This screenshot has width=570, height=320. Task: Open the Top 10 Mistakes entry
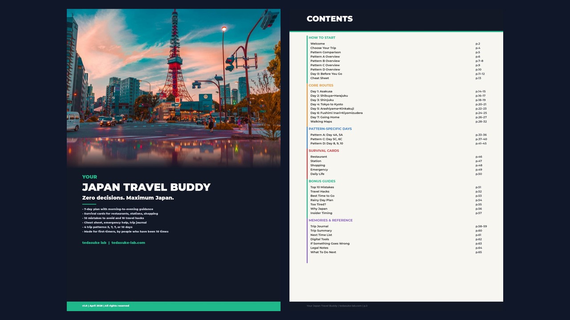(322, 187)
